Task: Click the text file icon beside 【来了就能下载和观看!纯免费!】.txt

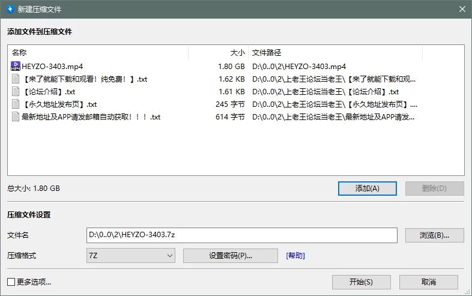Action: point(16,79)
